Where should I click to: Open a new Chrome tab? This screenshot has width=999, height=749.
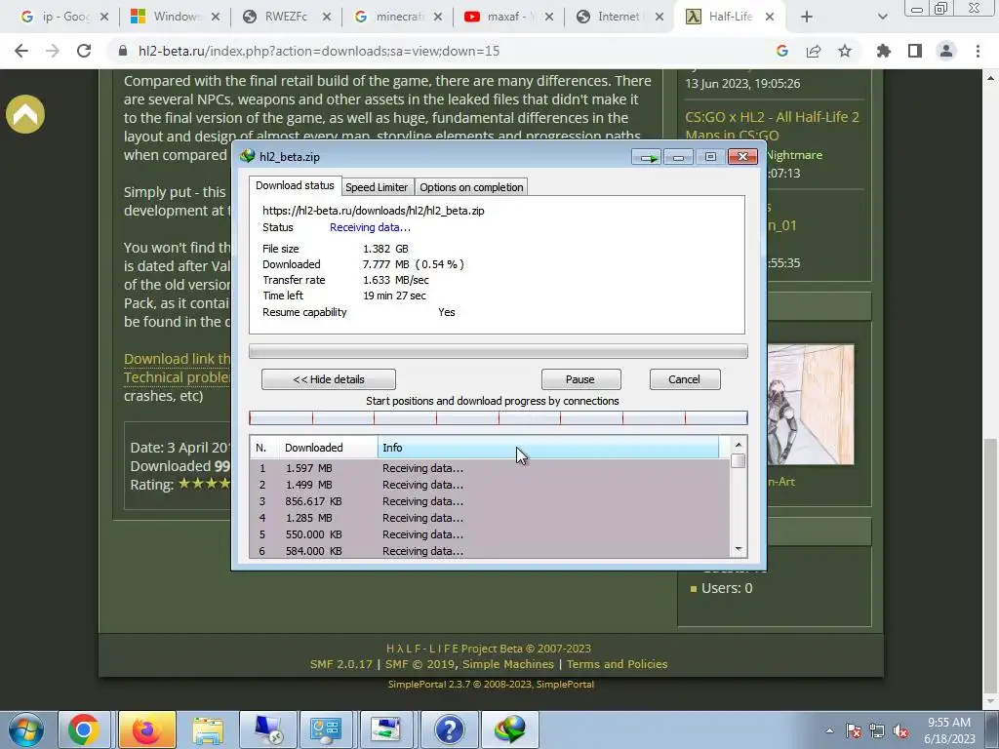pos(807,17)
